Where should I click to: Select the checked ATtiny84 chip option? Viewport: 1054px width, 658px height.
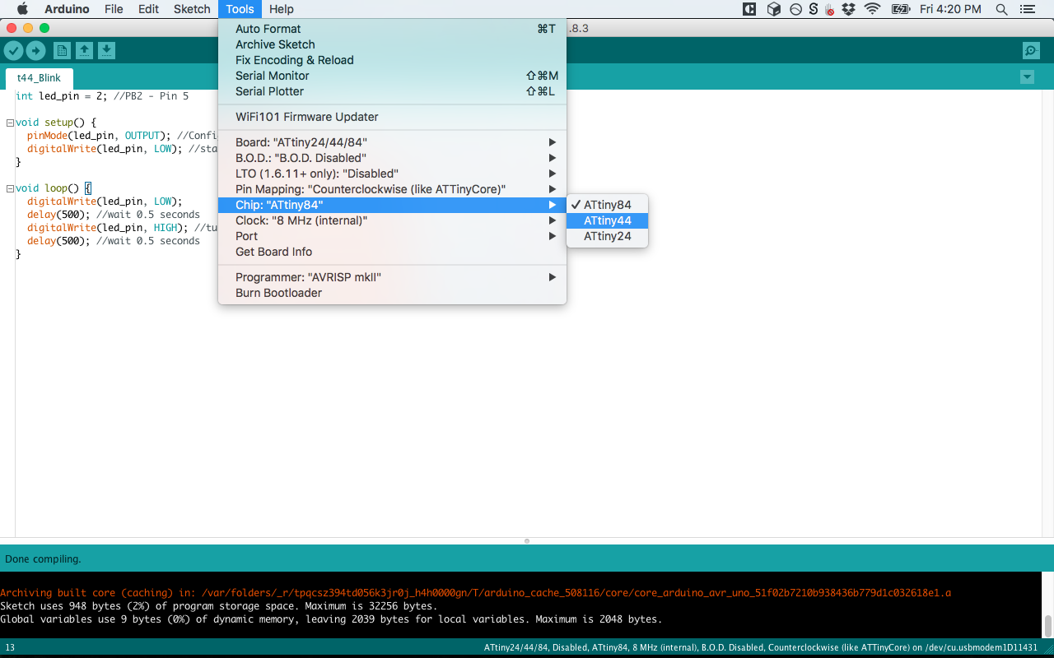click(608, 205)
